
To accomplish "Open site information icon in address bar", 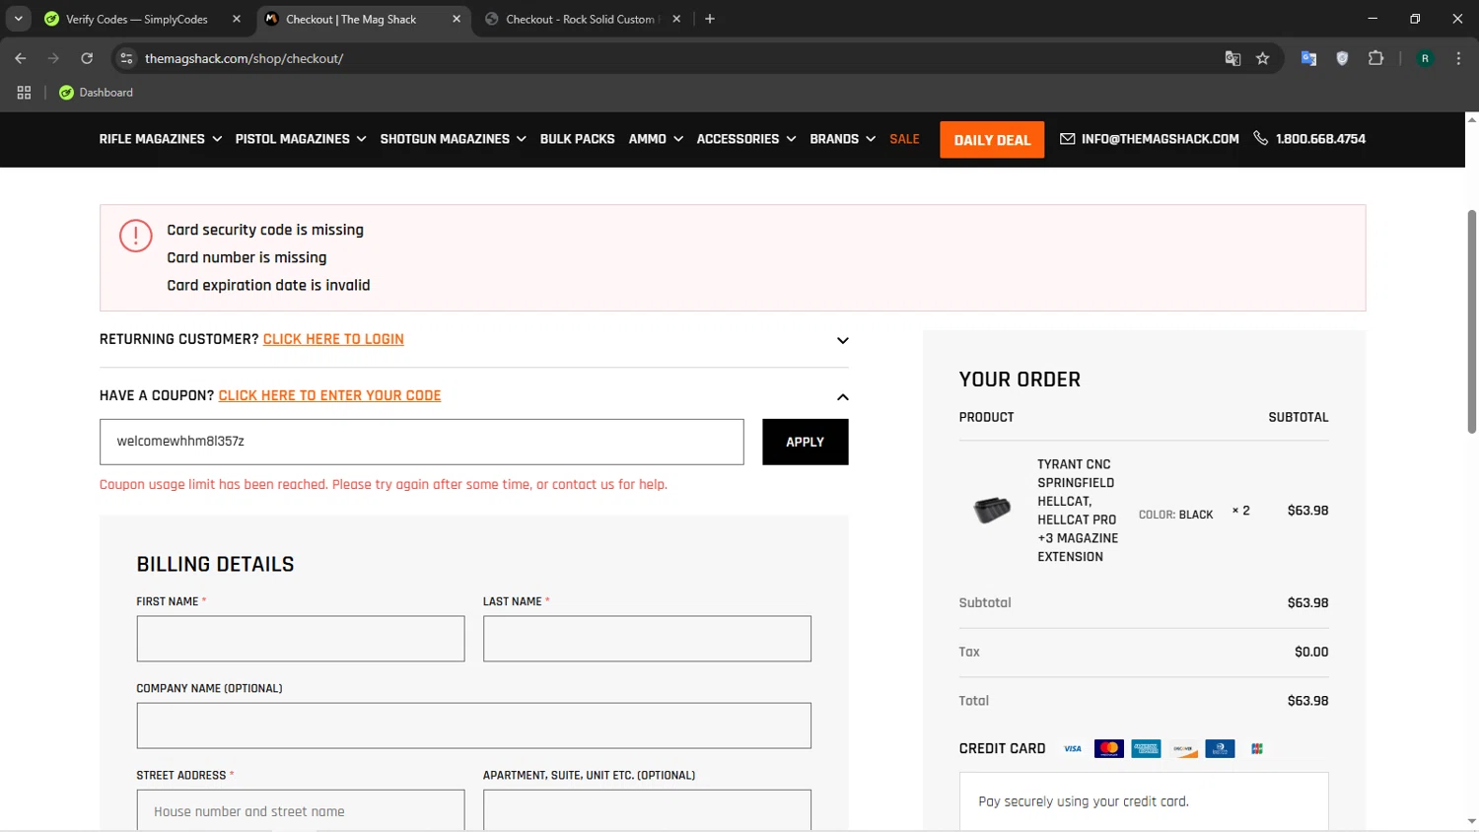I will click(x=126, y=58).
